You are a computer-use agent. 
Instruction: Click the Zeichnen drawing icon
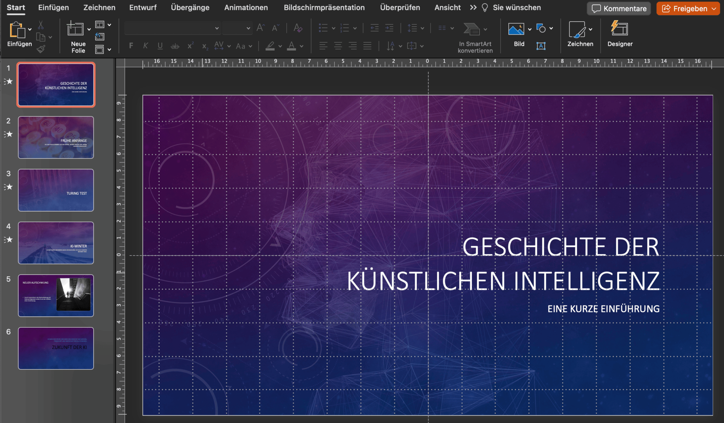[x=577, y=29]
